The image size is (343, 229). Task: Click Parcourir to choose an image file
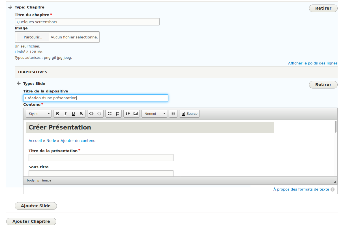pyautogui.click(x=33, y=37)
